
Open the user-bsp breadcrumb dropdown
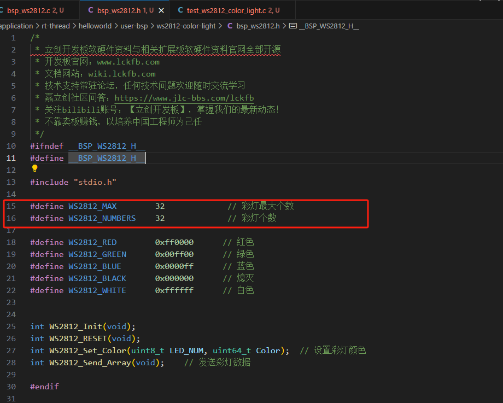134,26
